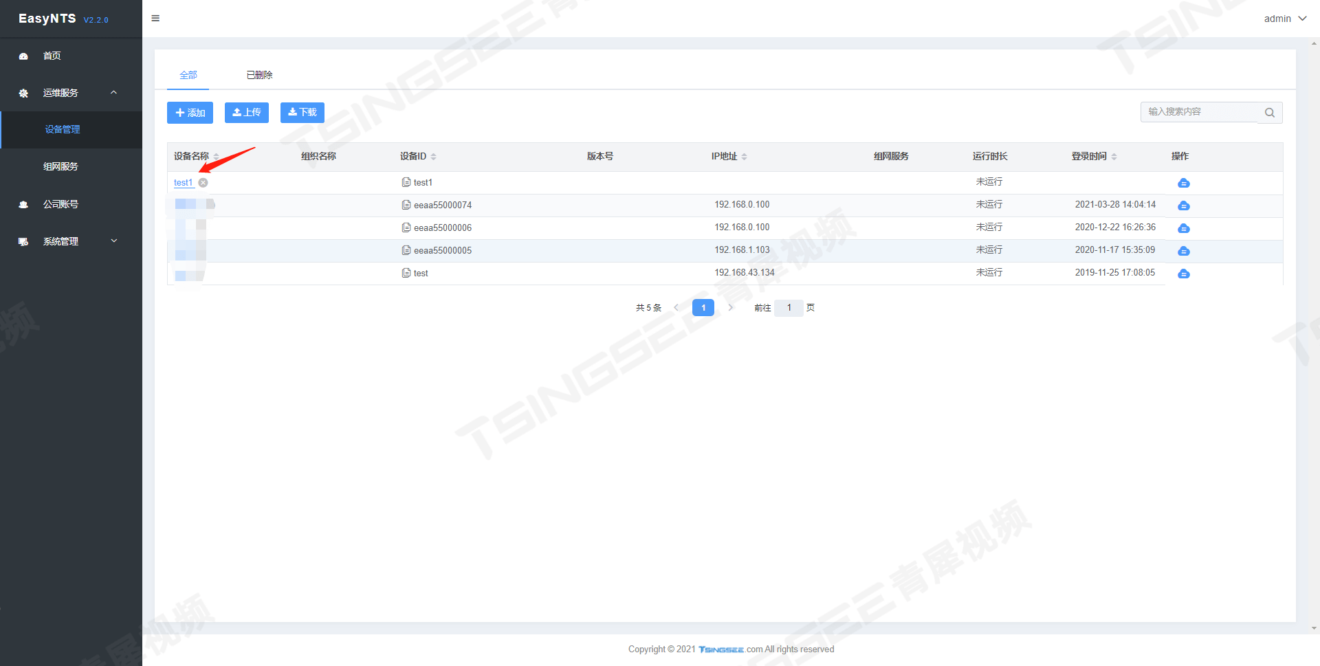Click cloud action icon for test row
Image resolution: width=1320 pixels, height=666 pixels.
(1184, 274)
